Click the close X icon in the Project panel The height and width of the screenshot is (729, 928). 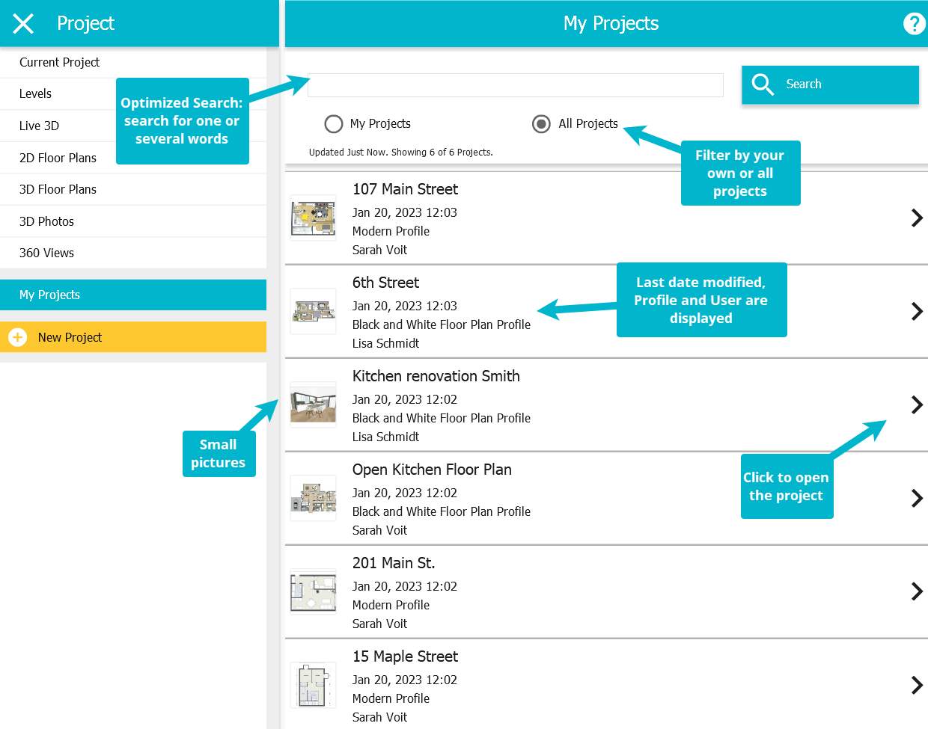22,23
